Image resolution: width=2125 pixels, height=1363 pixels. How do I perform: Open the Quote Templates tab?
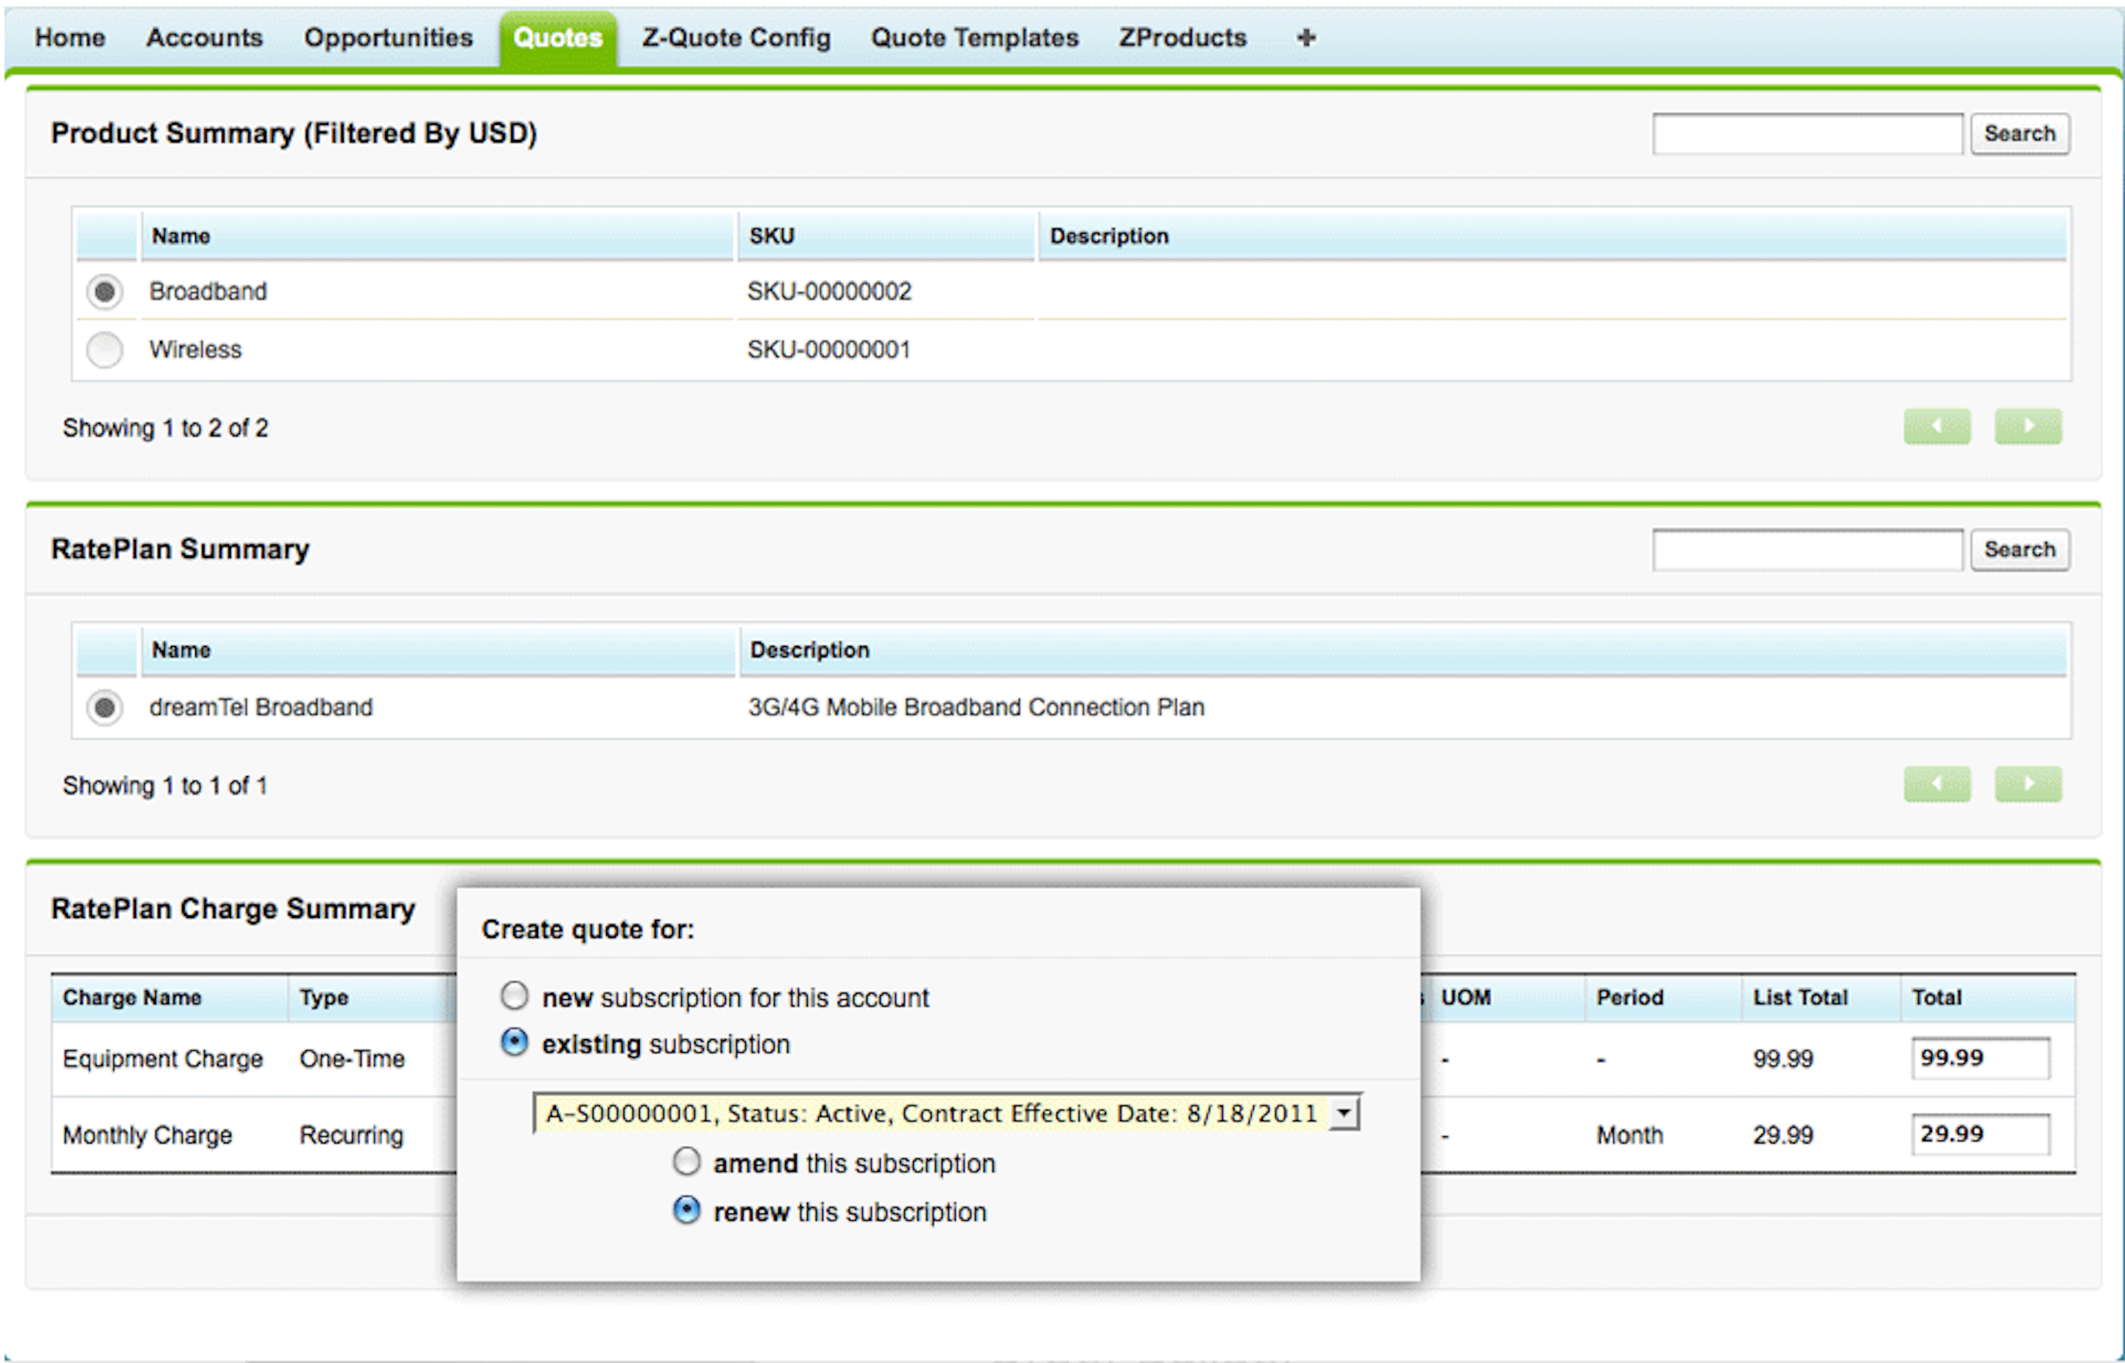click(974, 37)
